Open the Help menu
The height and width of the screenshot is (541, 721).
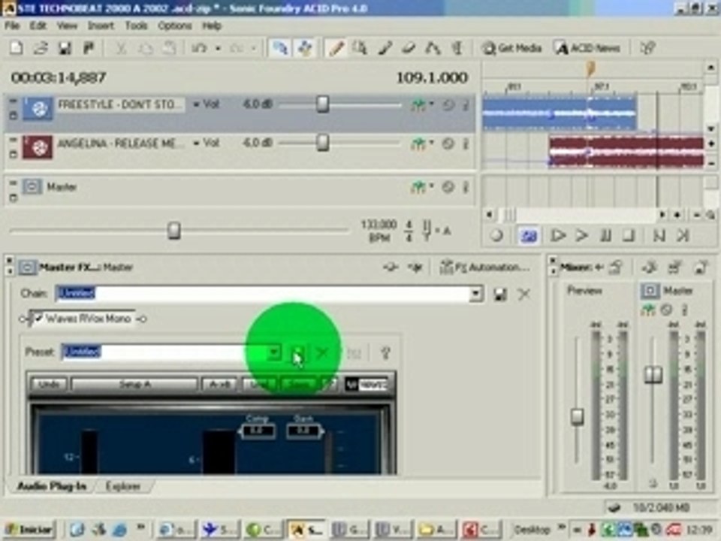coord(212,26)
